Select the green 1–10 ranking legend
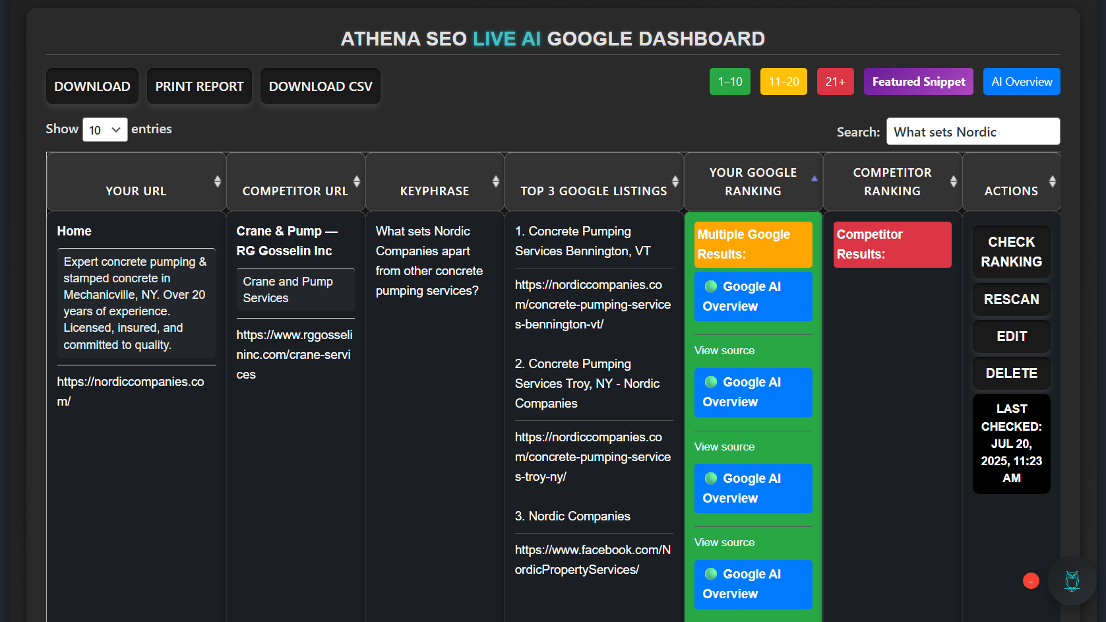Image resolution: width=1106 pixels, height=622 pixels. pyautogui.click(x=730, y=82)
